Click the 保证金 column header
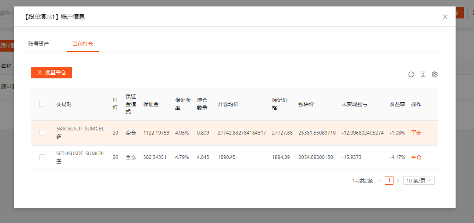This screenshot has width=474, height=223. click(151, 104)
